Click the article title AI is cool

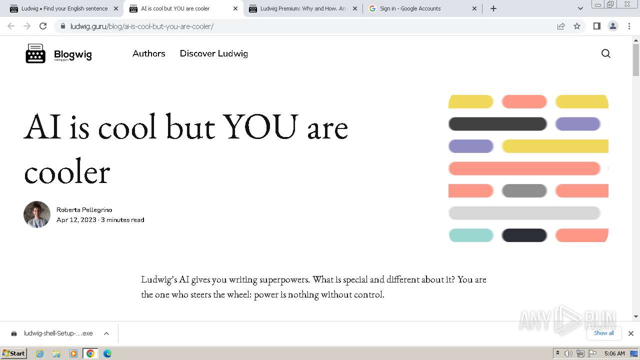point(186,148)
